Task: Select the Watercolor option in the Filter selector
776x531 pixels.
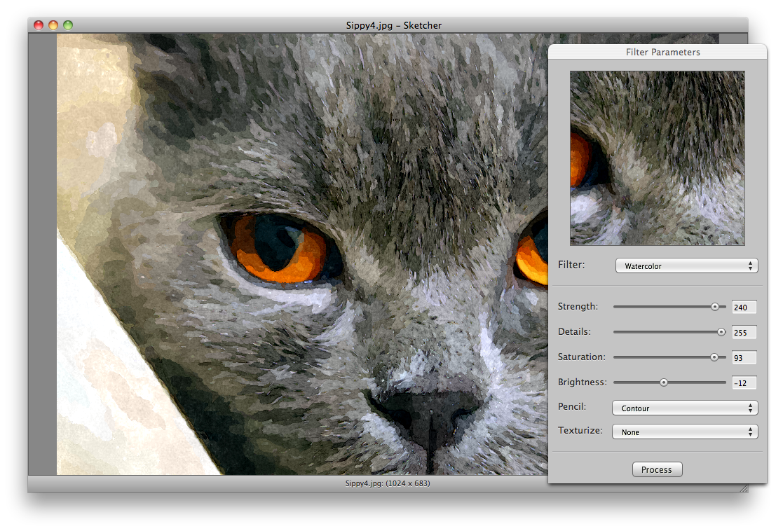Action: point(686,265)
